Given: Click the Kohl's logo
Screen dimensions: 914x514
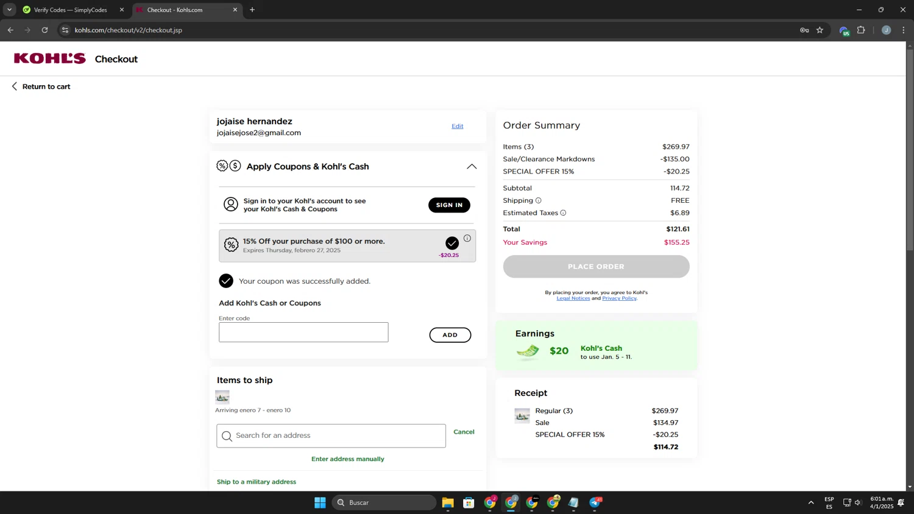Looking at the screenshot, I should pyautogui.click(x=50, y=58).
